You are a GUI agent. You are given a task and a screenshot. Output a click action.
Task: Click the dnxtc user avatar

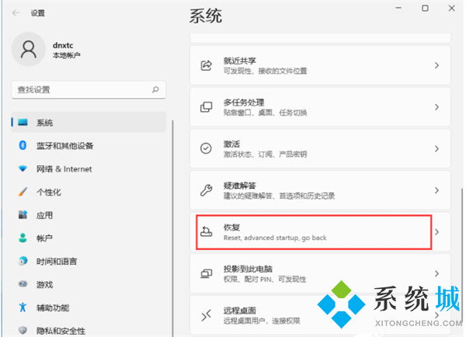[29, 50]
